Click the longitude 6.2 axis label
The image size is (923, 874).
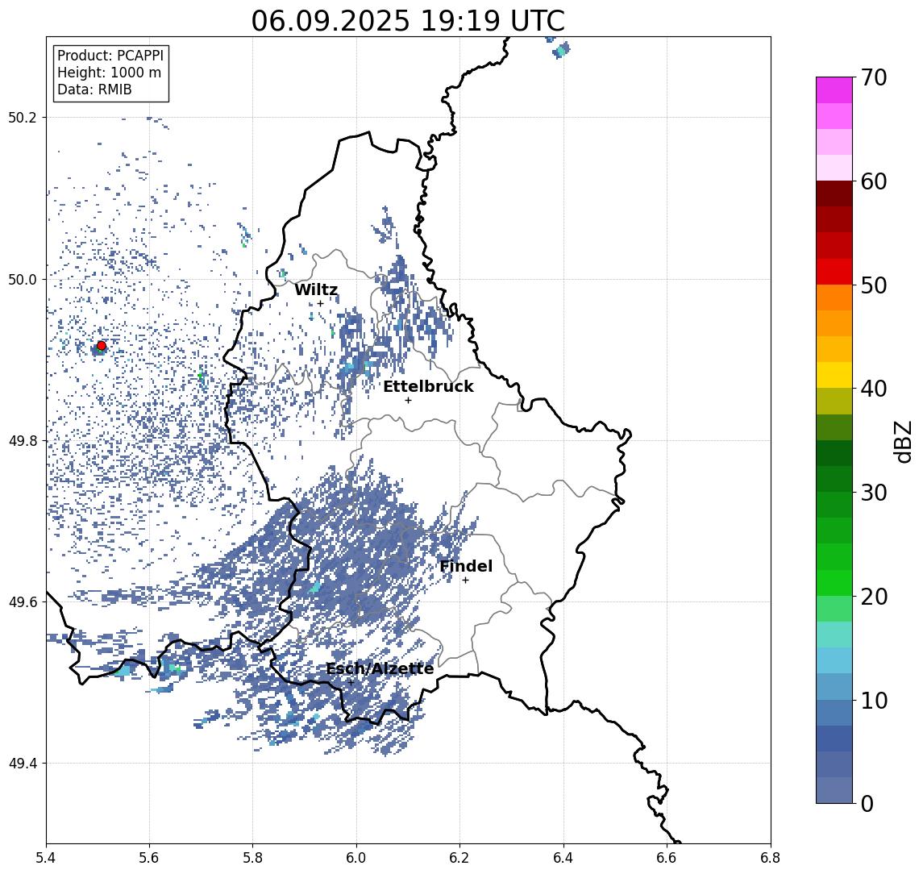459,857
